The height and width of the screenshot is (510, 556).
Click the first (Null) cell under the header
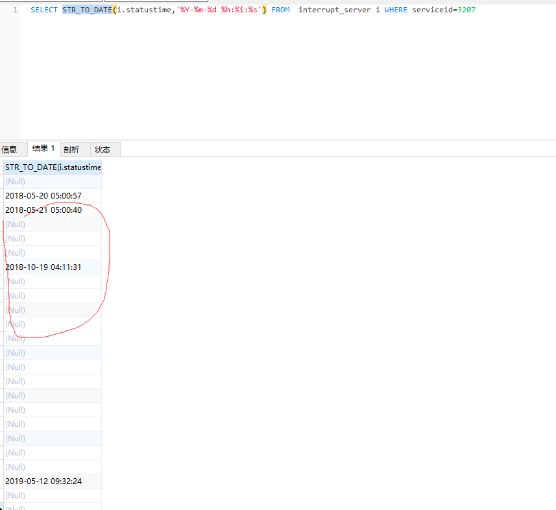click(x=16, y=181)
